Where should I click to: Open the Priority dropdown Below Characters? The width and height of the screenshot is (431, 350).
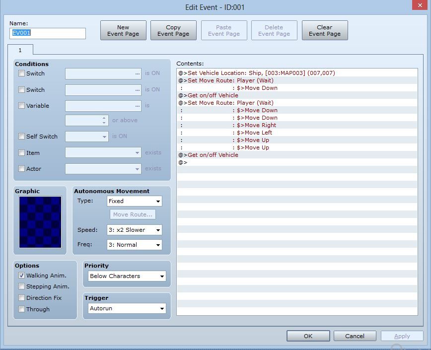(x=127, y=276)
